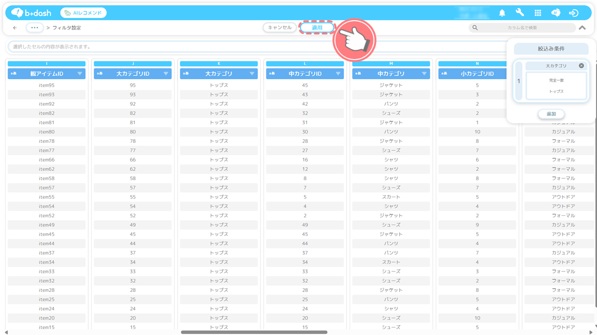597x335 pixels.
Task: Collapse the panel with the up chevron
Action: [582, 28]
